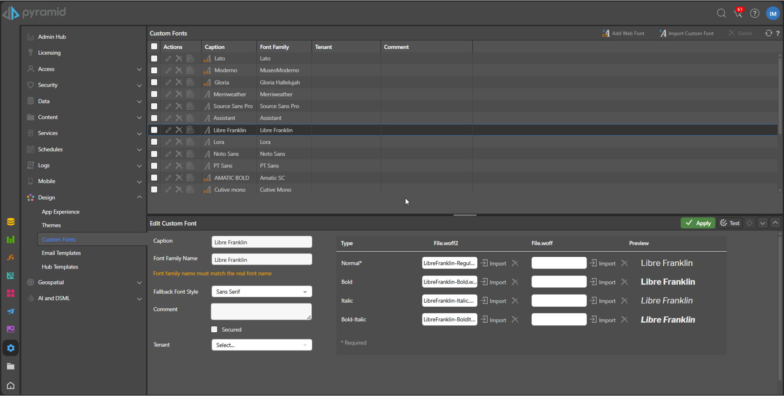
Task: Open Themes under Design
Action: tap(51, 225)
